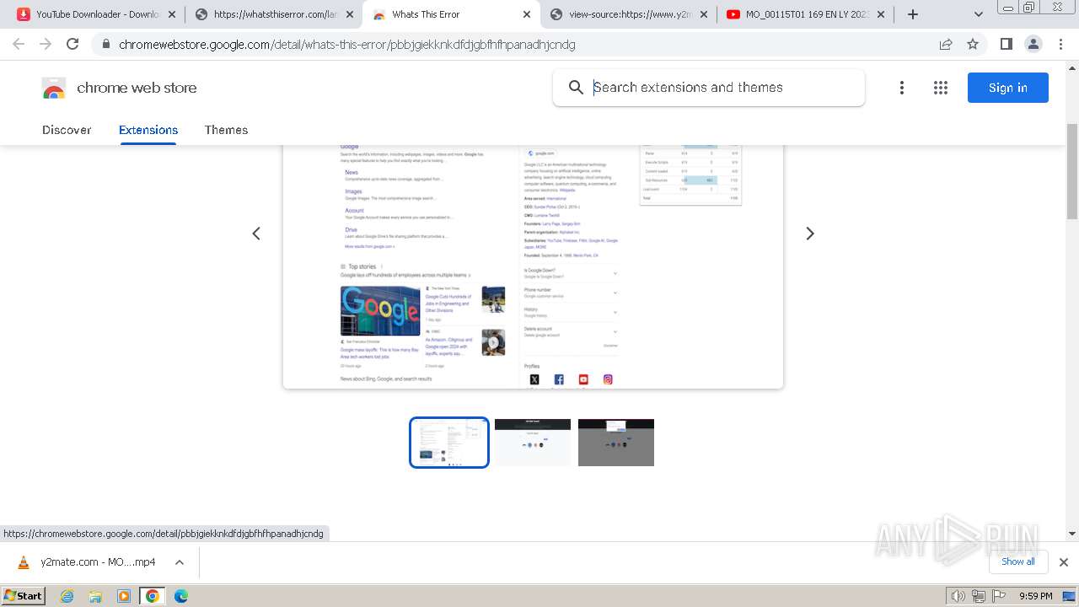Click the chrome web store logo
1079x607 pixels.
point(119,88)
